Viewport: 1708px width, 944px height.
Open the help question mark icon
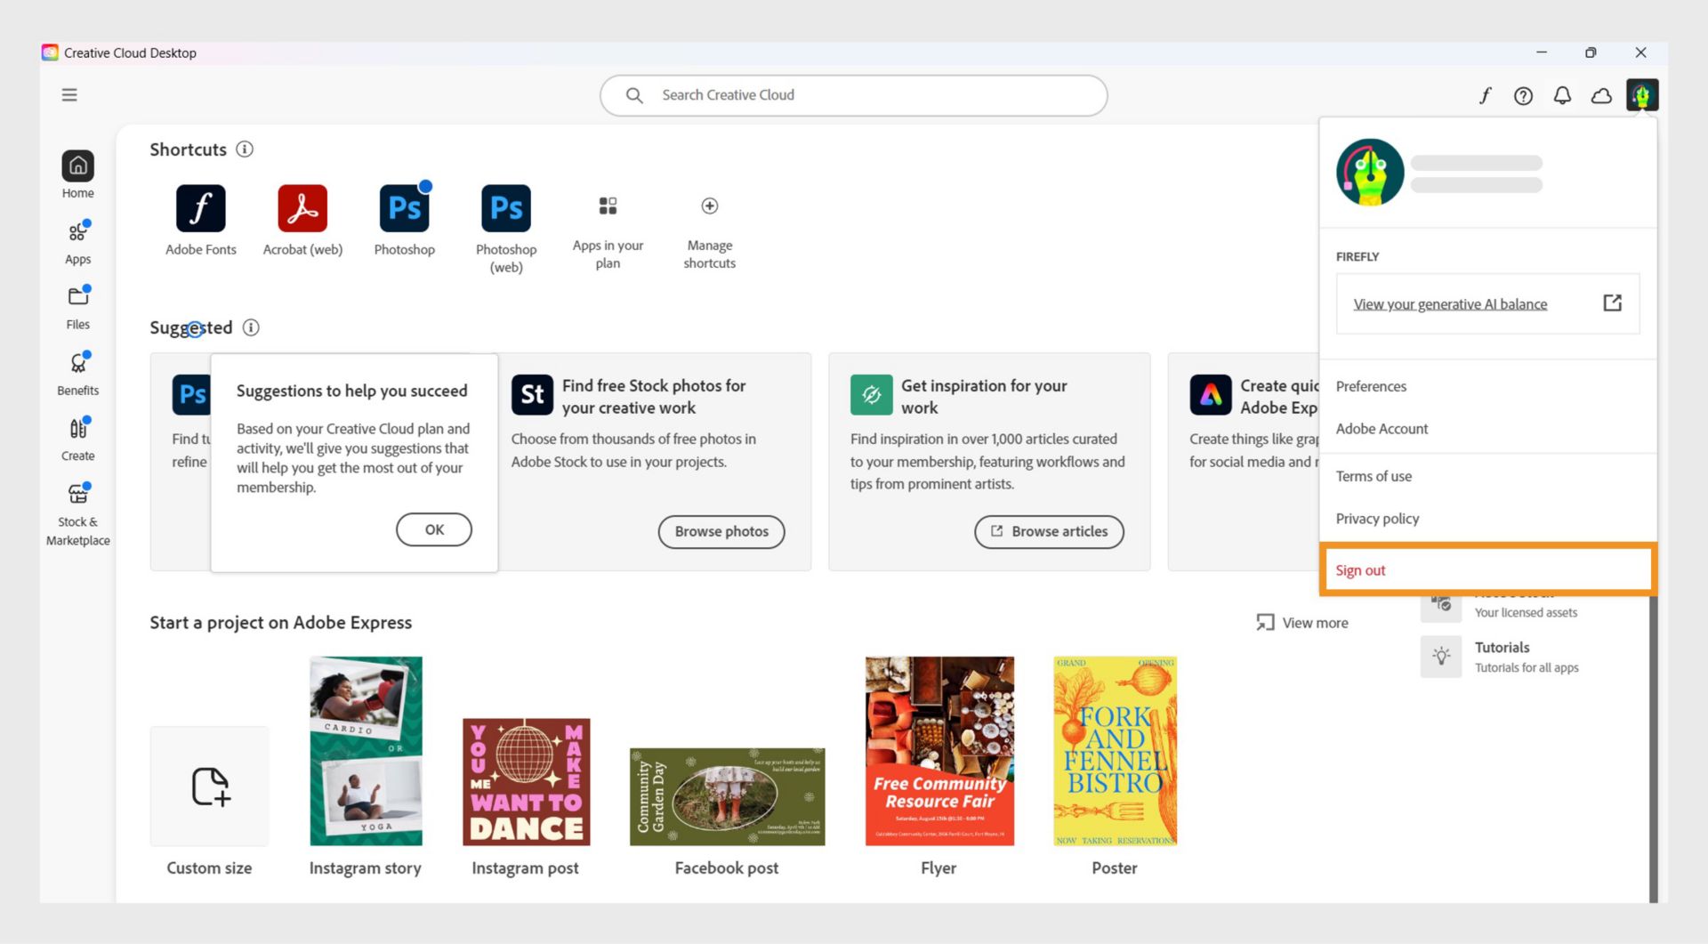click(x=1523, y=95)
